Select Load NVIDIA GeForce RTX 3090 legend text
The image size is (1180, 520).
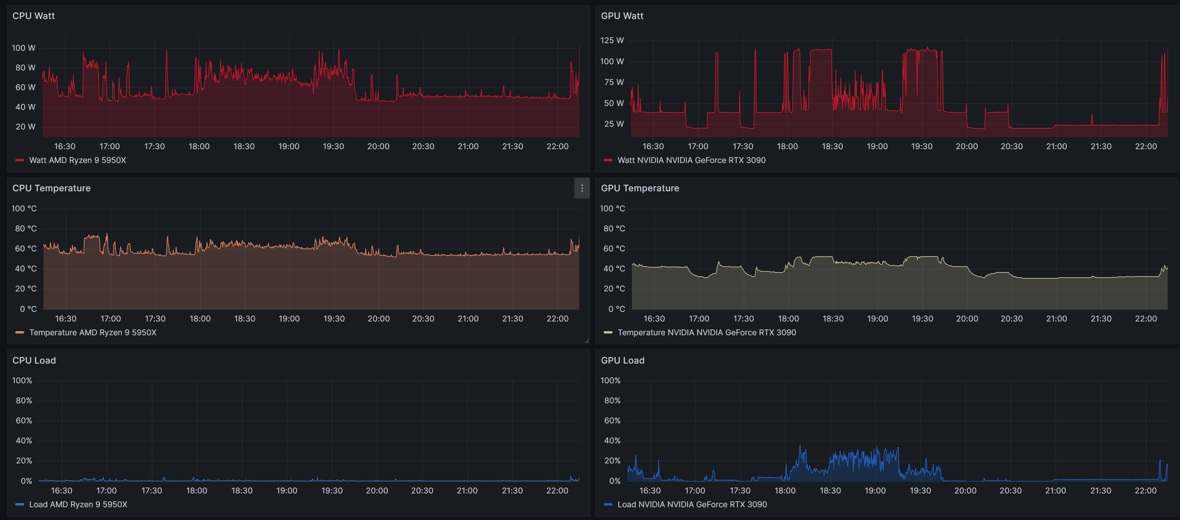(692, 504)
